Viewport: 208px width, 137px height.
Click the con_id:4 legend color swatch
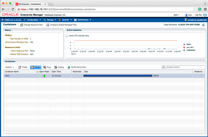tap(184, 47)
